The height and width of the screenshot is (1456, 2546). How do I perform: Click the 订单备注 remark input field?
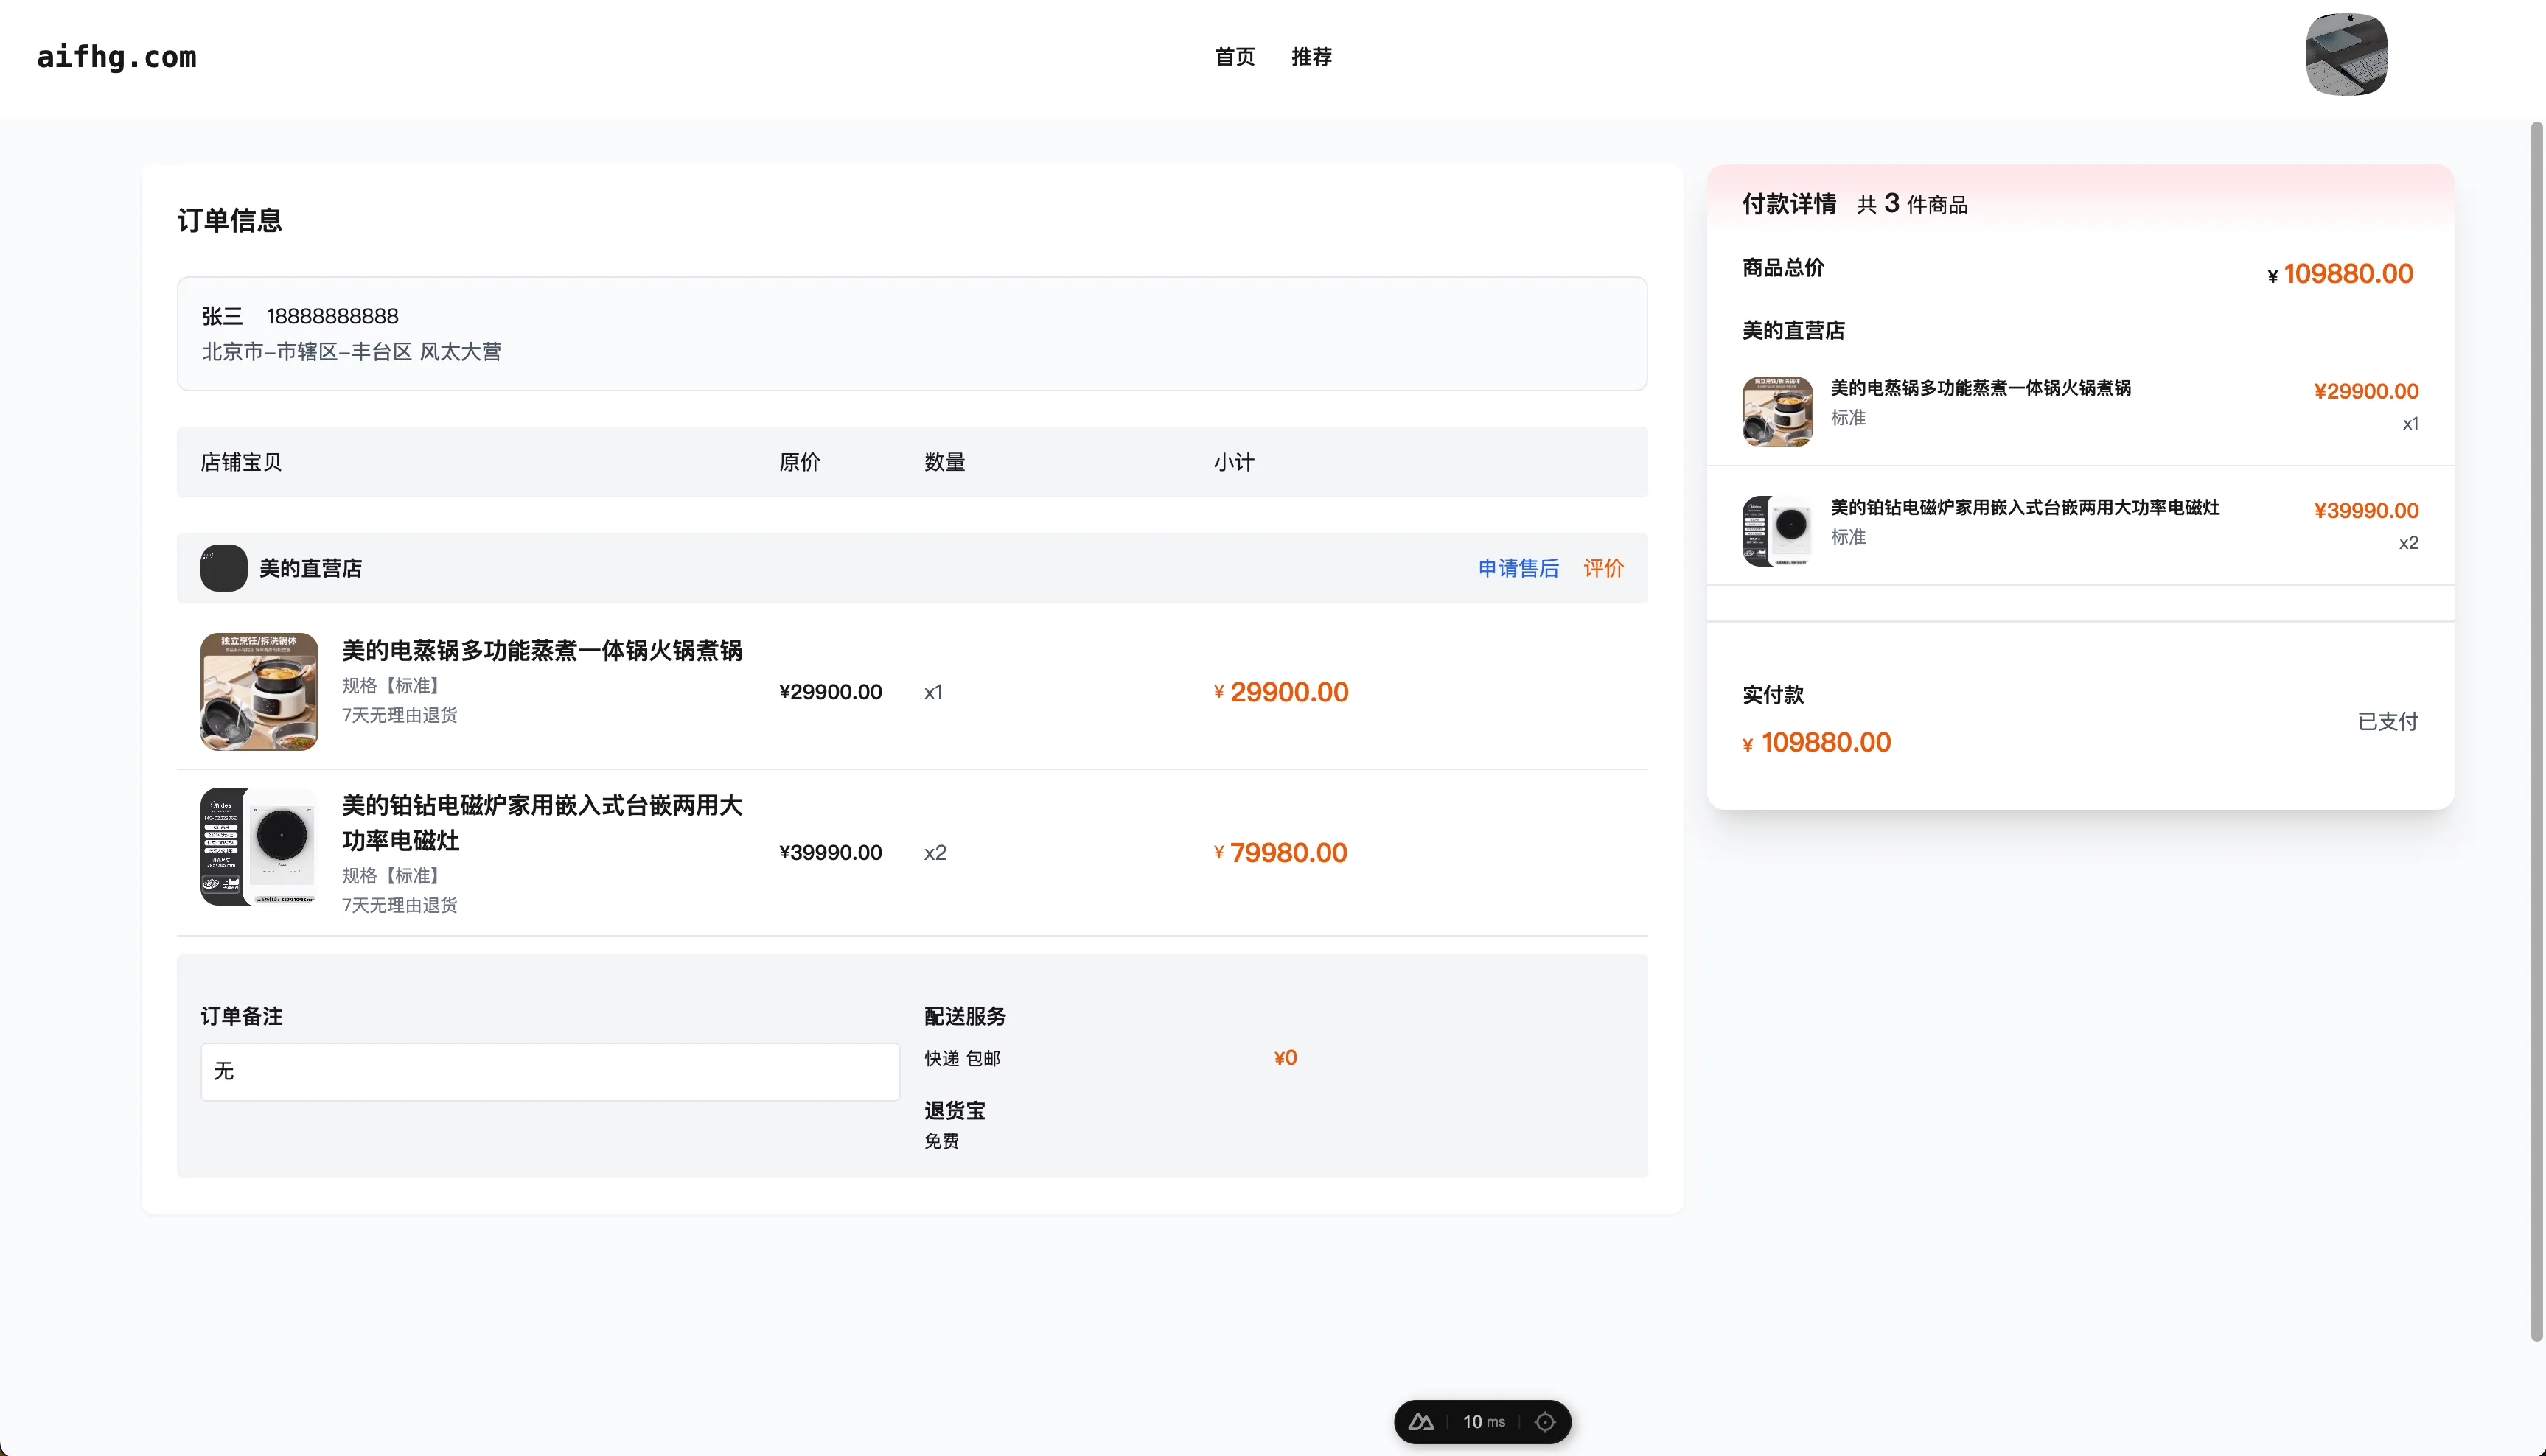click(x=549, y=1071)
